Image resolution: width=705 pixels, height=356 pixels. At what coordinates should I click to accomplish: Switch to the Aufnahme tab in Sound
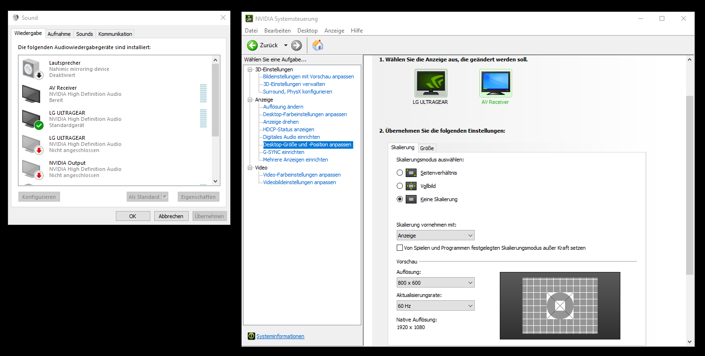click(x=59, y=34)
